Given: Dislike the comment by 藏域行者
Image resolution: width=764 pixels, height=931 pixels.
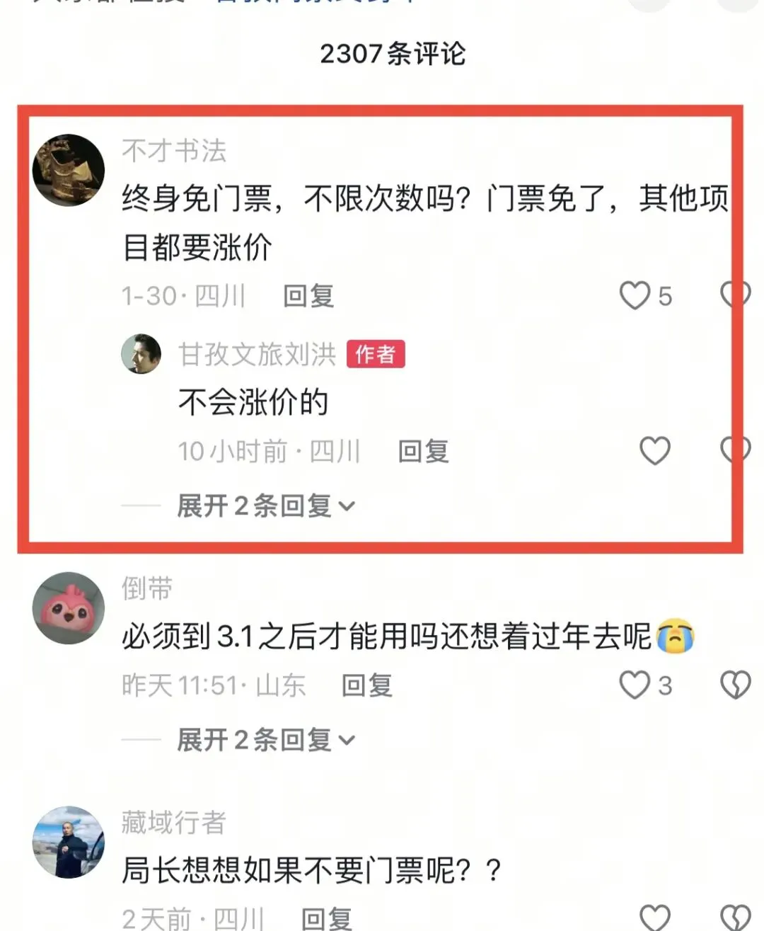Looking at the screenshot, I should [735, 917].
